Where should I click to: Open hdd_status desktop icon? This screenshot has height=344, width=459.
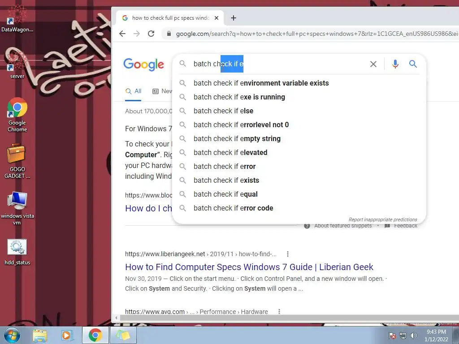[x=17, y=252]
